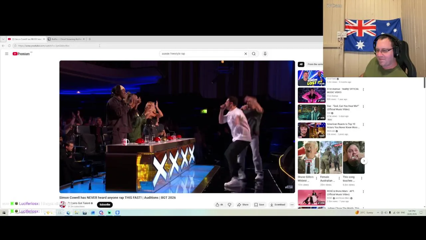Open options for ROSÉ & Bruno Mars video
The height and width of the screenshot is (240, 426).
pos(363,192)
